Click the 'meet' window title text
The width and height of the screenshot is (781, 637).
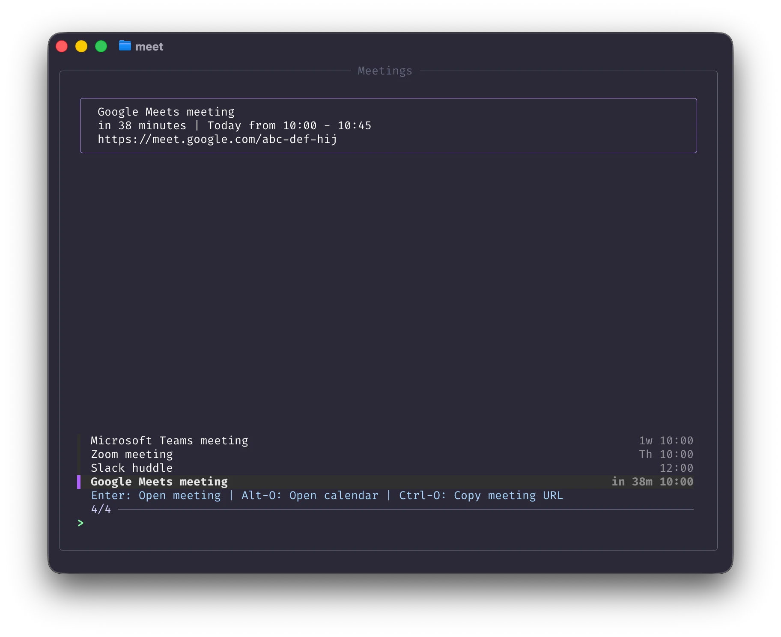coord(149,47)
